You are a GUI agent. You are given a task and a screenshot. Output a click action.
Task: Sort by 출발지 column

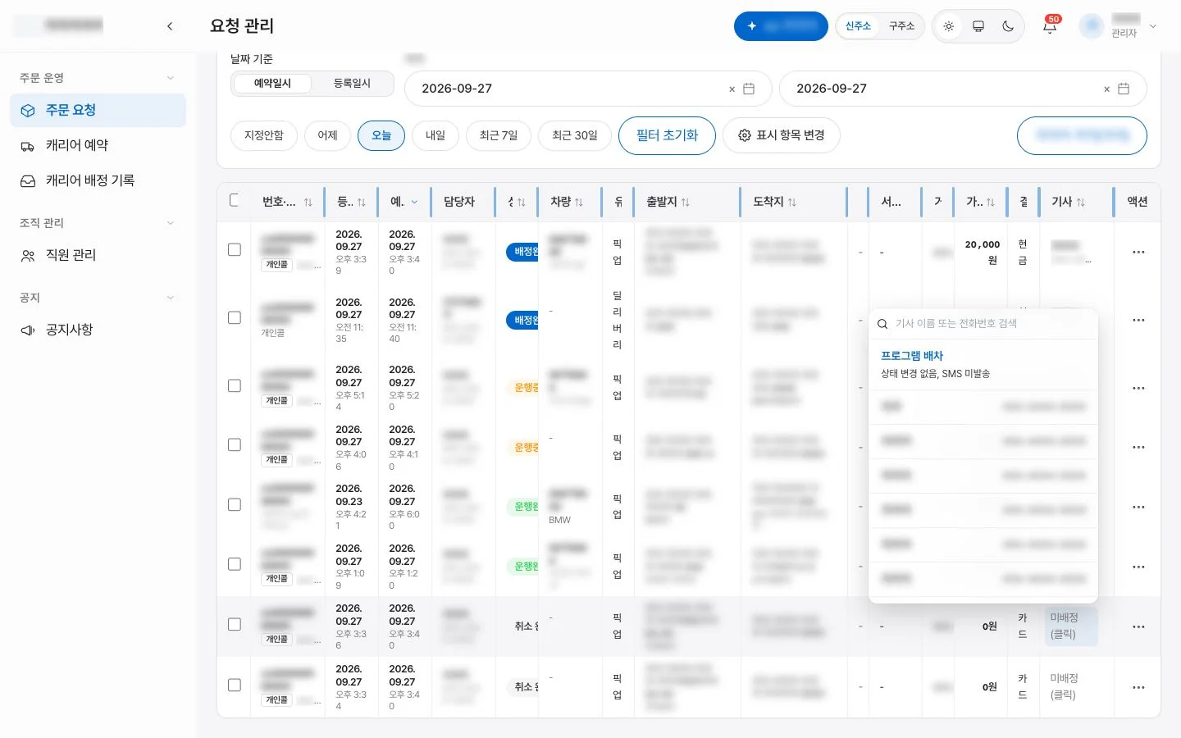click(x=686, y=202)
